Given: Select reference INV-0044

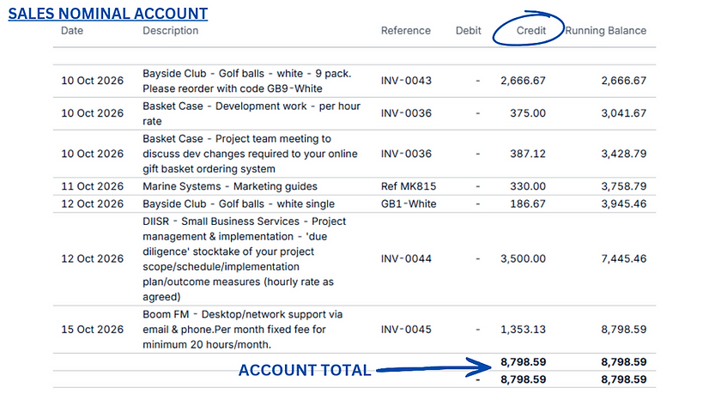Looking at the screenshot, I should 406,259.
